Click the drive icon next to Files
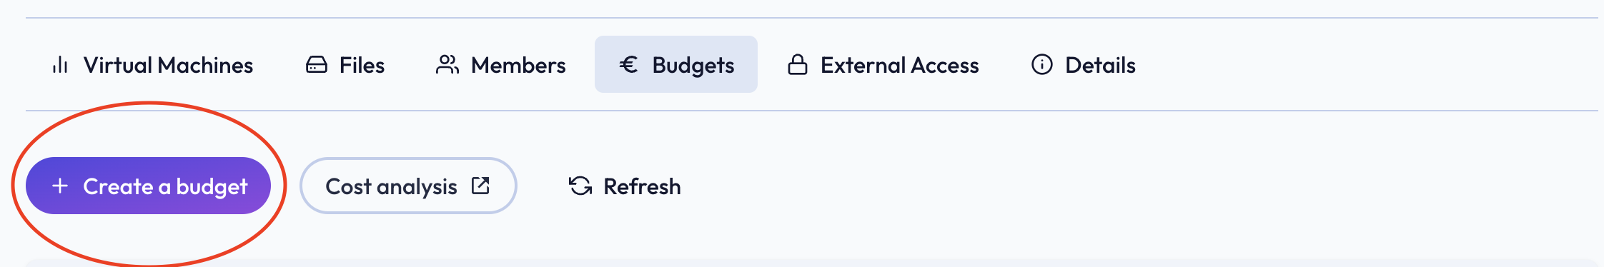The width and height of the screenshot is (1604, 267). pos(316,65)
